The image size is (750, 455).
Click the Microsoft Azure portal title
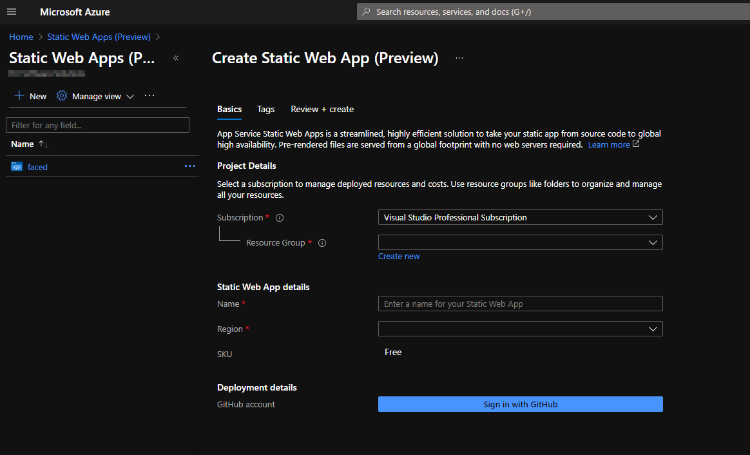tap(75, 12)
